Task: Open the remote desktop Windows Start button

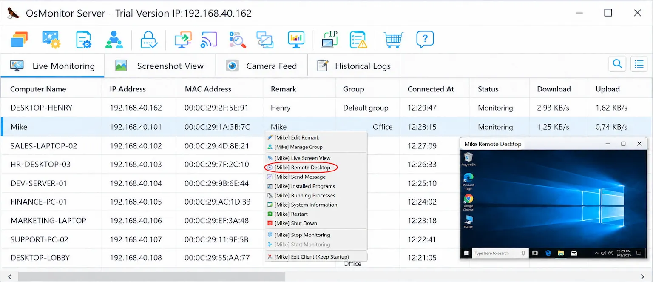Action: tap(466, 253)
